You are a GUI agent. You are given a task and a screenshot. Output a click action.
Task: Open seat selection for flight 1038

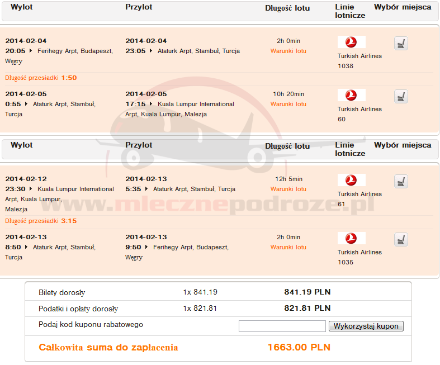[401, 44]
